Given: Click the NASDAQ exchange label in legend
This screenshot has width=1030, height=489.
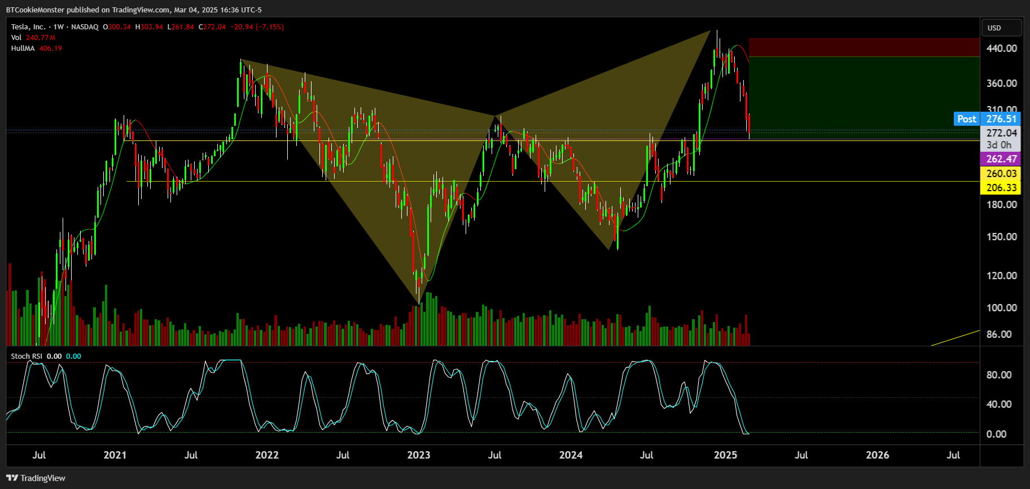Looking at the screenshot, I should 85,27.
